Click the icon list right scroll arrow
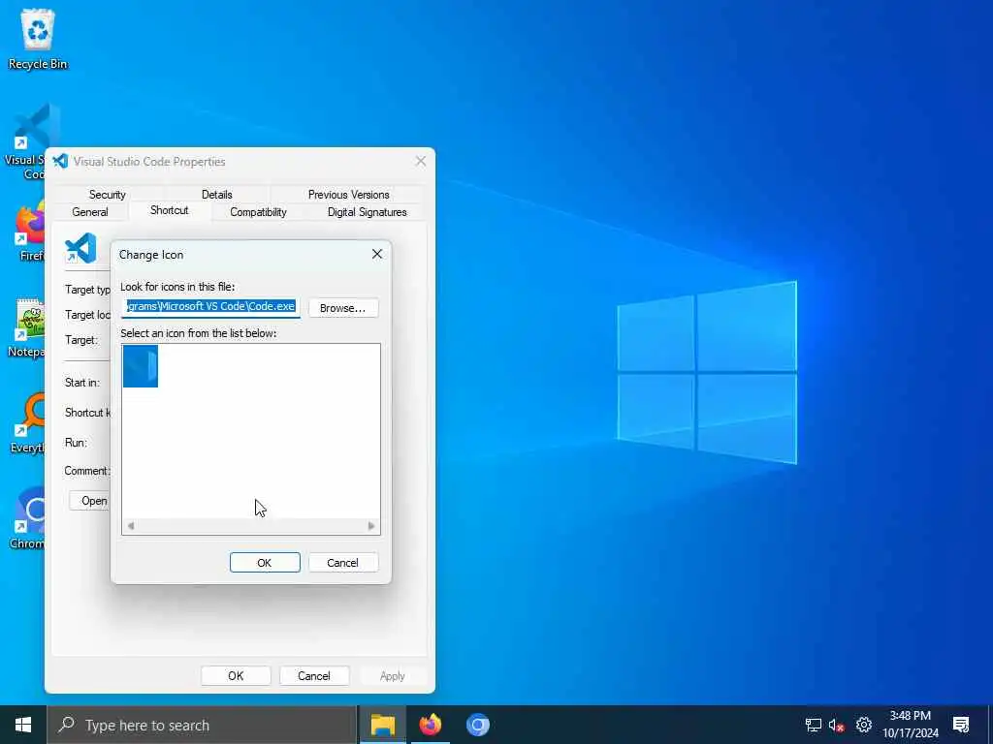 tap(371, 526)
